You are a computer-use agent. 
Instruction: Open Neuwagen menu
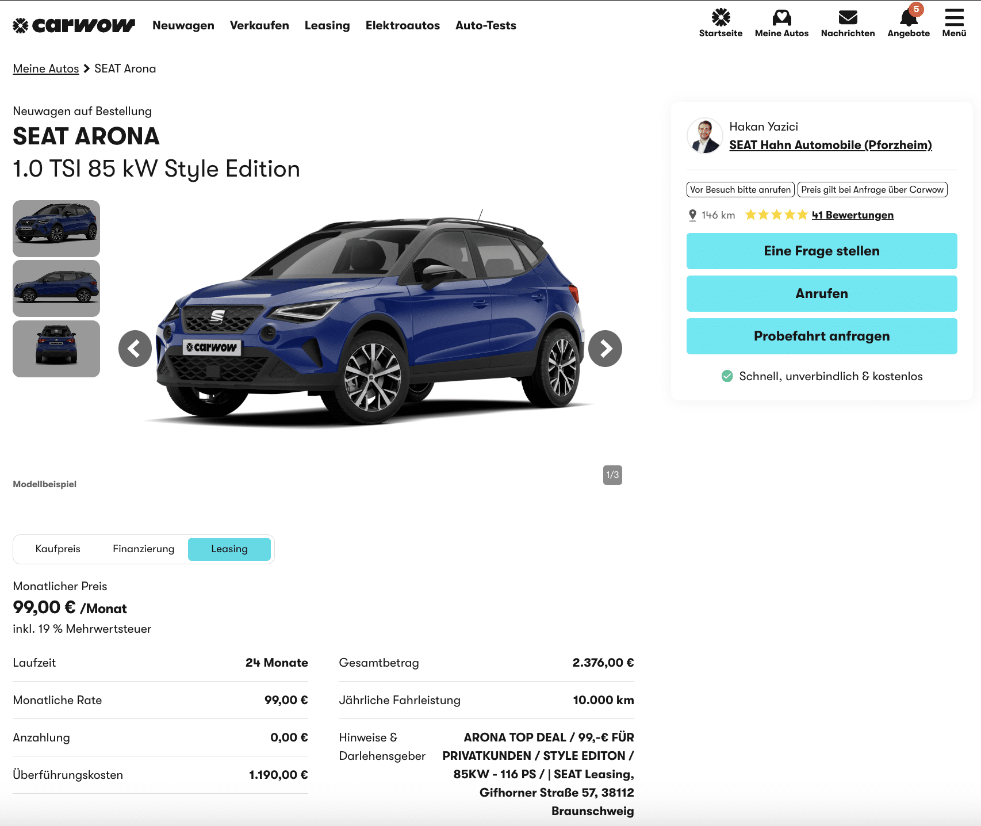(x=183, y=25)
